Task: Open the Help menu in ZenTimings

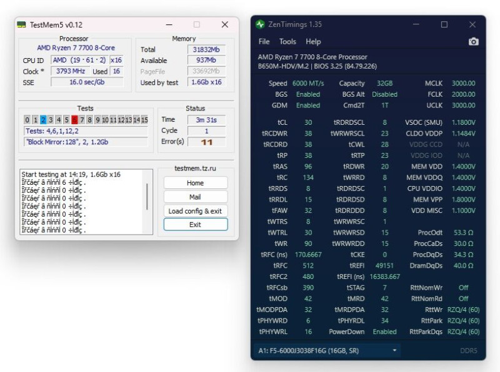Action: [x=313, y=42]
